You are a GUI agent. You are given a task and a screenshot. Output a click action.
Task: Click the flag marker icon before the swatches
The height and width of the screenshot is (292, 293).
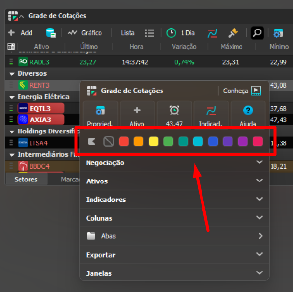pos(91,141)
